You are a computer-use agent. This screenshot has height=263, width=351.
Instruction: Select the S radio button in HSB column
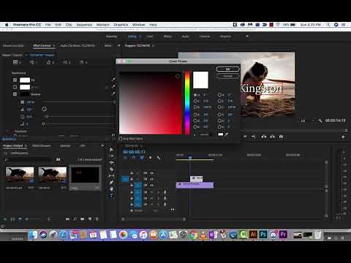tap(195, 101)
